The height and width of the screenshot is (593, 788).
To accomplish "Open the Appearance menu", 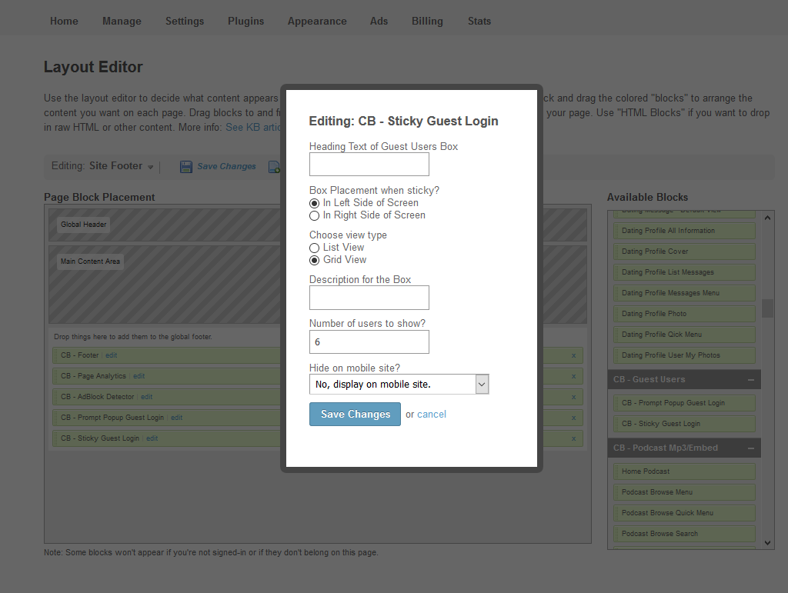I will pyautogui.click(x=316, y=22).
